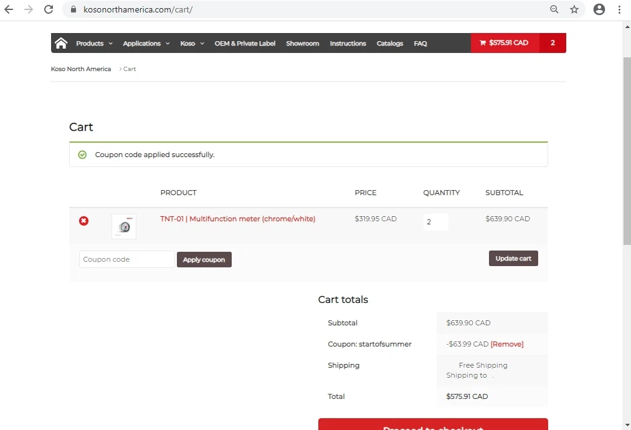Open the browser profile avatar
Viewport: 631px width, 430px height.
pos(599,9)
